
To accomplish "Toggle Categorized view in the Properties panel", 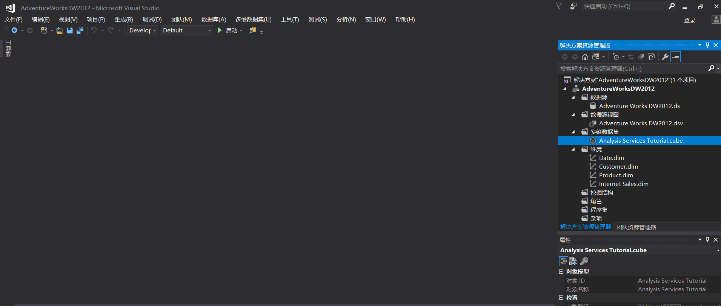I will [563, 261].
